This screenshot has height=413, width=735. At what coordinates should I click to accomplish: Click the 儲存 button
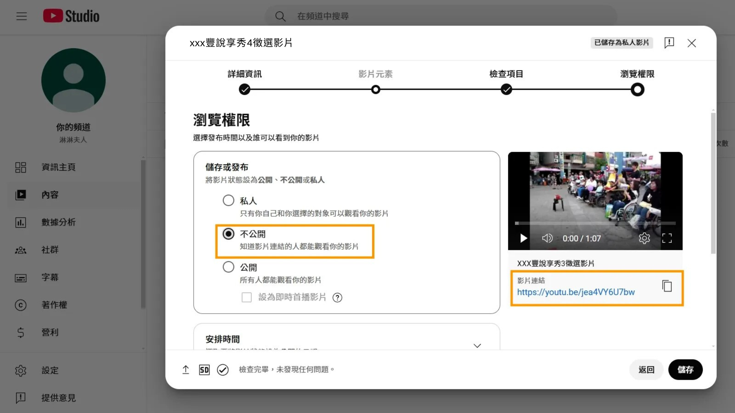pos(685,369)
